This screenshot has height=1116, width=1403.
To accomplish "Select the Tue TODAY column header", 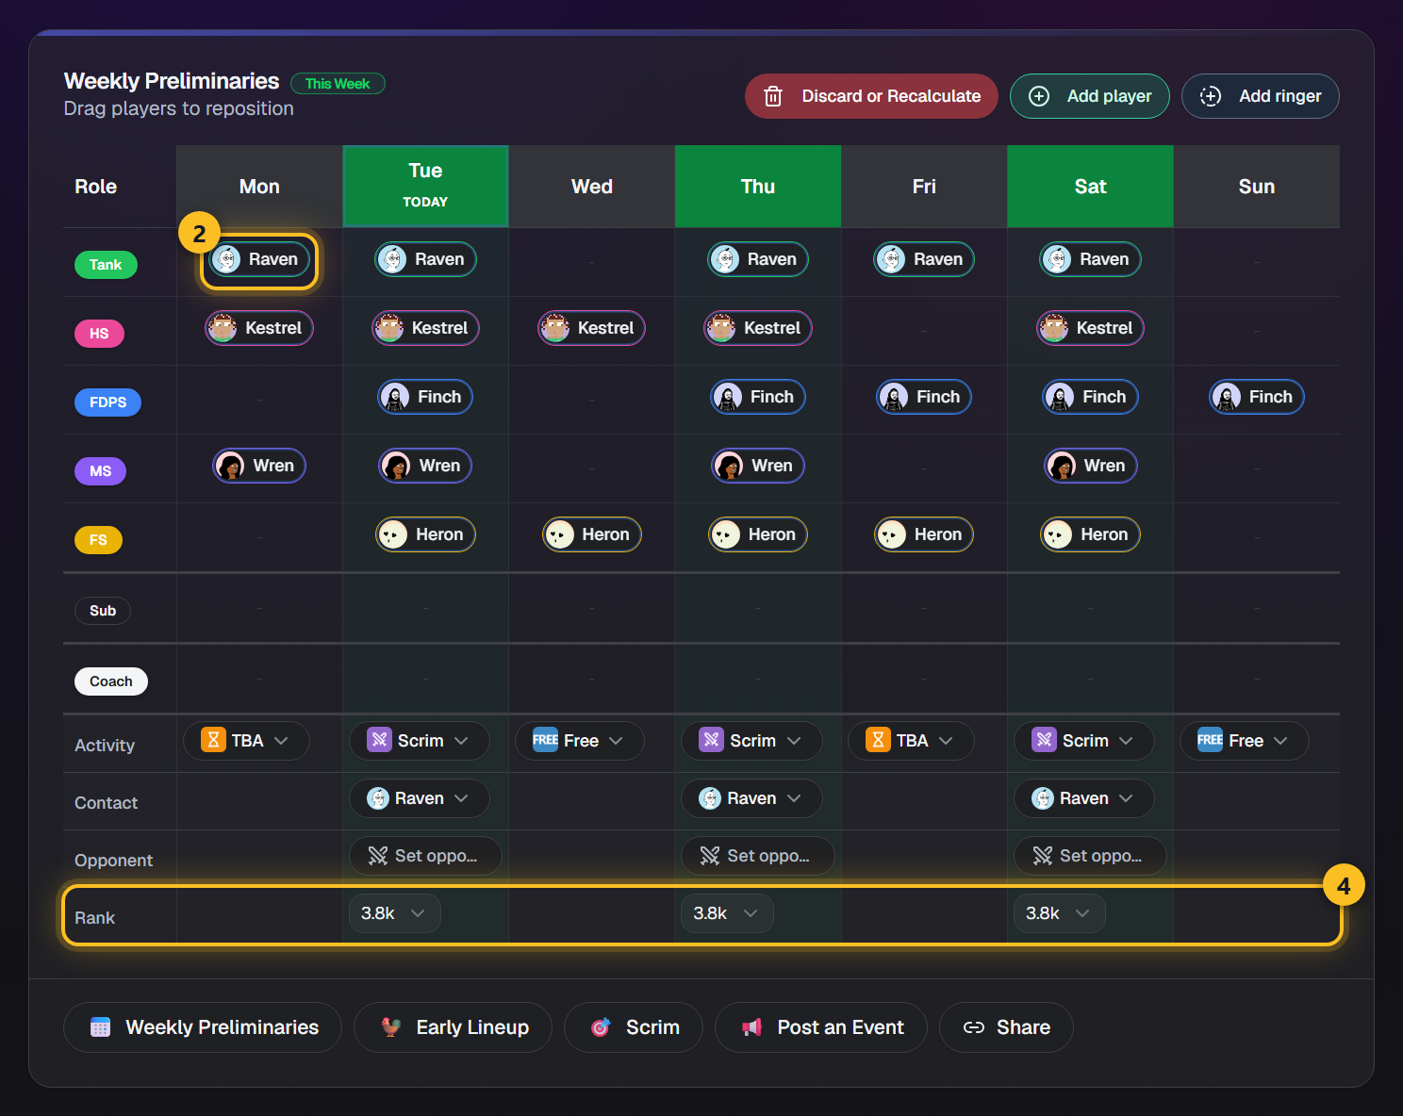I will point(425,186).
